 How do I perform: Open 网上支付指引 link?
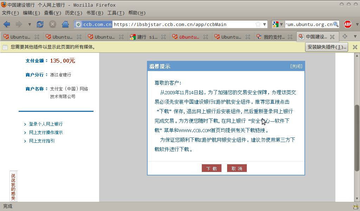coord(42,141)
